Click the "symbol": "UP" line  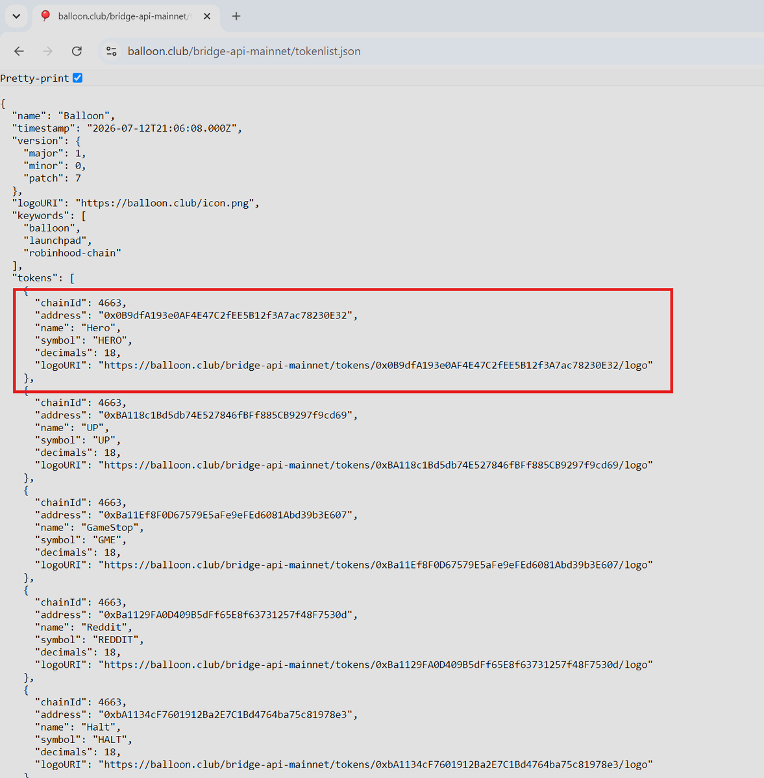(x=78, y=440)
